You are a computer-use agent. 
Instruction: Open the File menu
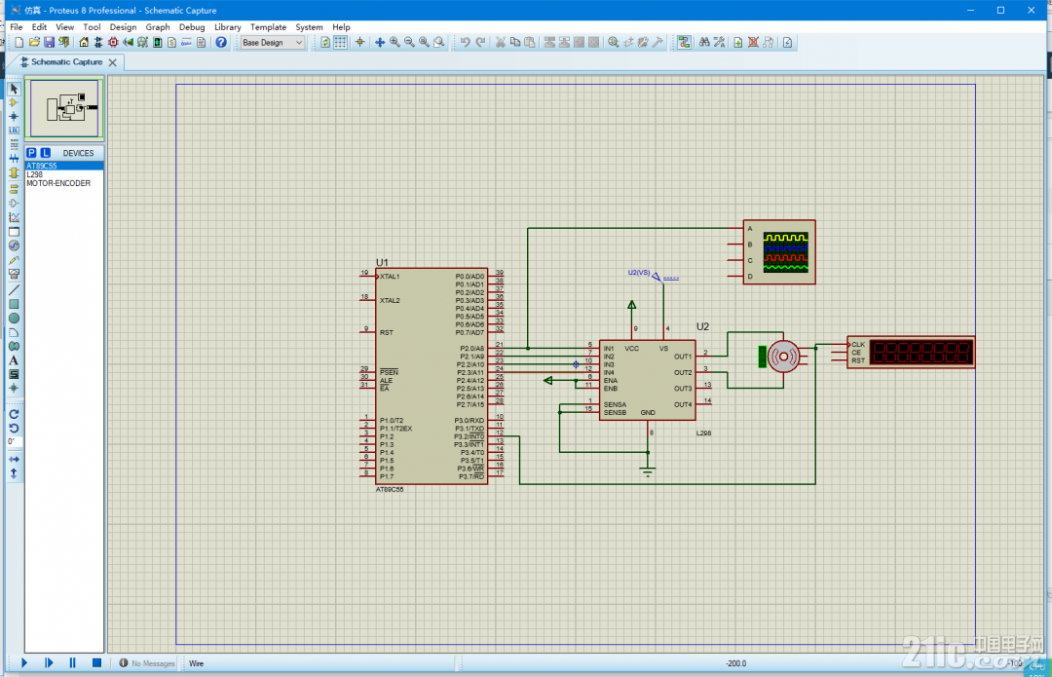coord(17,27)
